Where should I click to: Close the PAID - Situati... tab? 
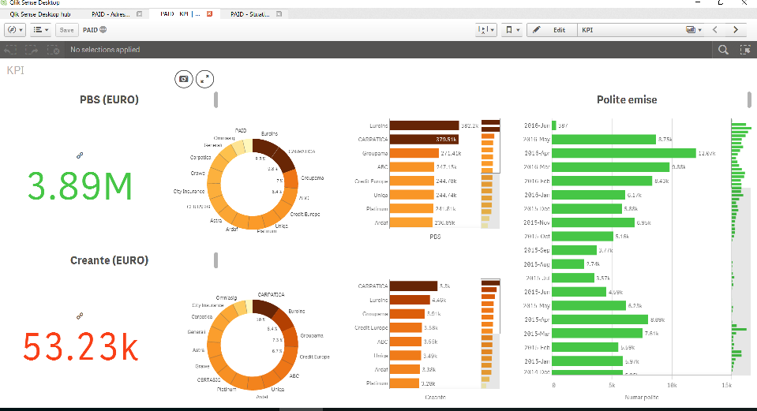click(279, 14)
